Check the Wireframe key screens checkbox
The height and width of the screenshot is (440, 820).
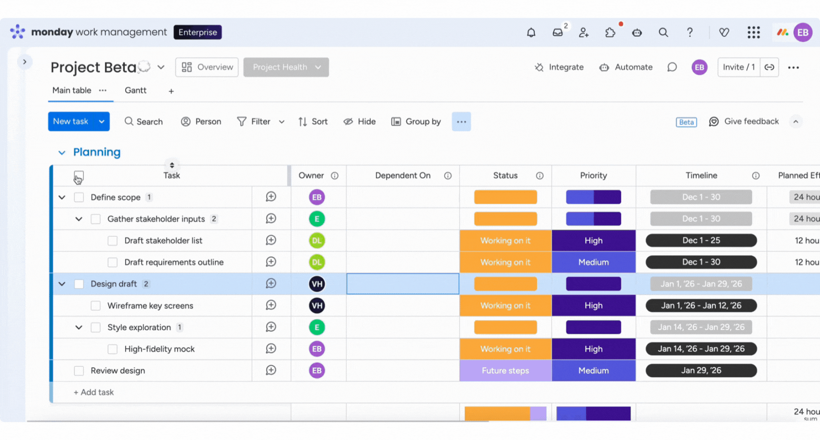click(96, 306)
